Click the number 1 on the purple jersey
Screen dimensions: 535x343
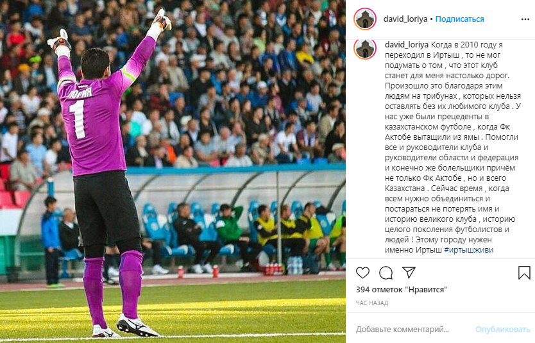pyautogui.click(x=77, y=119)
